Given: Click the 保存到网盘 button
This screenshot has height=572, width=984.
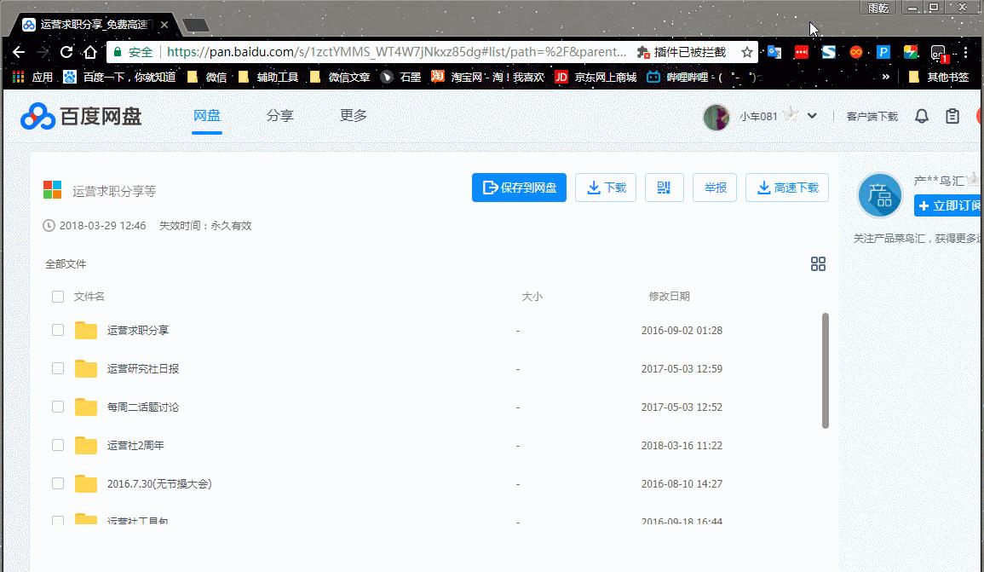Looking at the screenshot, I should pyautogui.click(x=519, y=188).
